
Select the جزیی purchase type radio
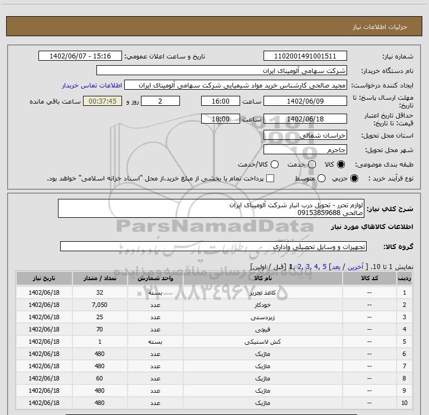click(354, 178)
